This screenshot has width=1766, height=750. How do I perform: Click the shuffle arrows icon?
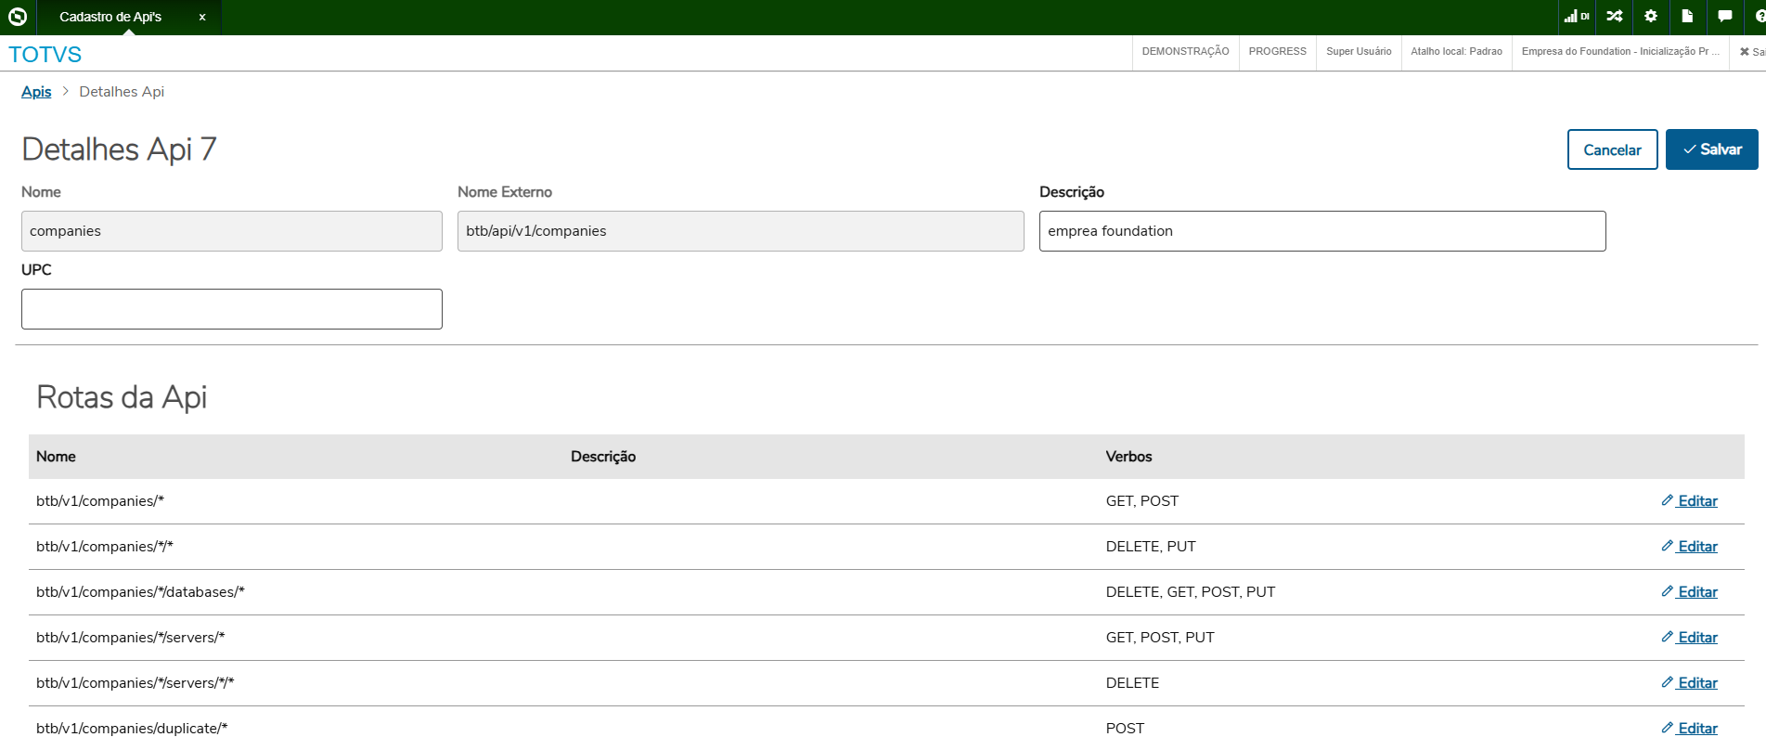click(1615, 17)
